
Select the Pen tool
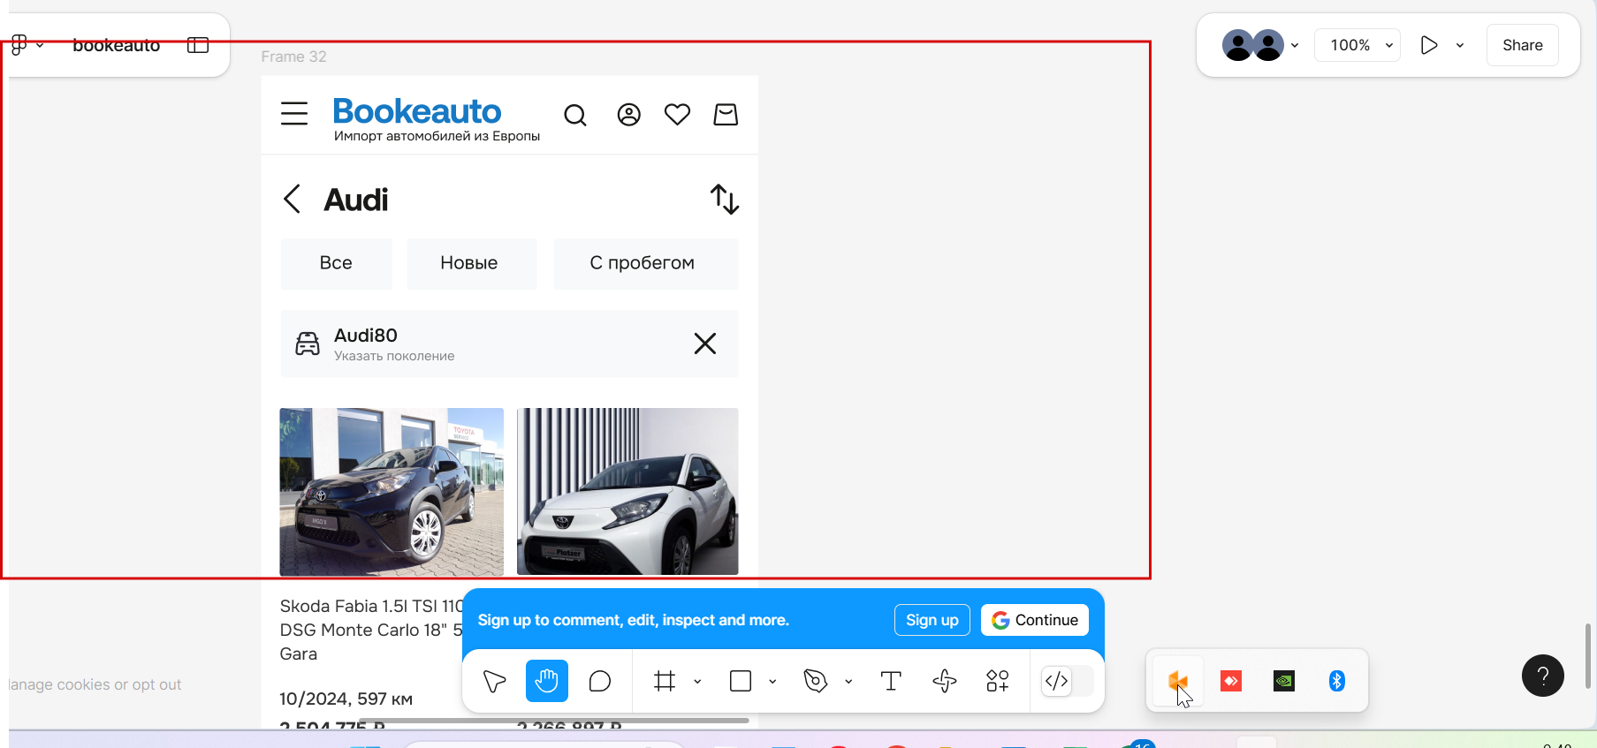click(816, 681)
